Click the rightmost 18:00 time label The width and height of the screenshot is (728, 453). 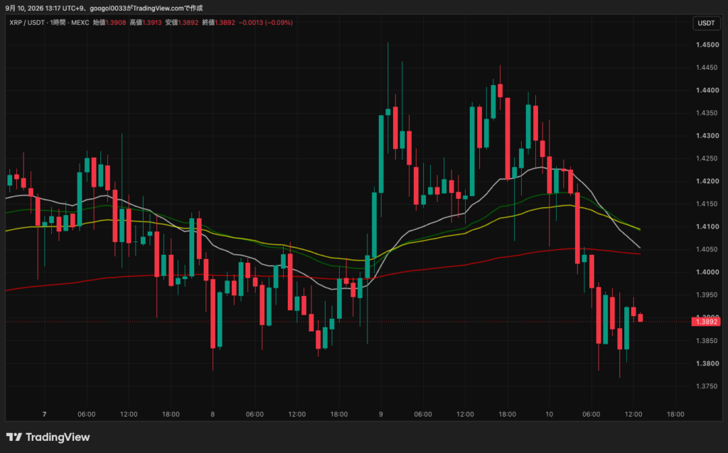(x=675, y=414)
